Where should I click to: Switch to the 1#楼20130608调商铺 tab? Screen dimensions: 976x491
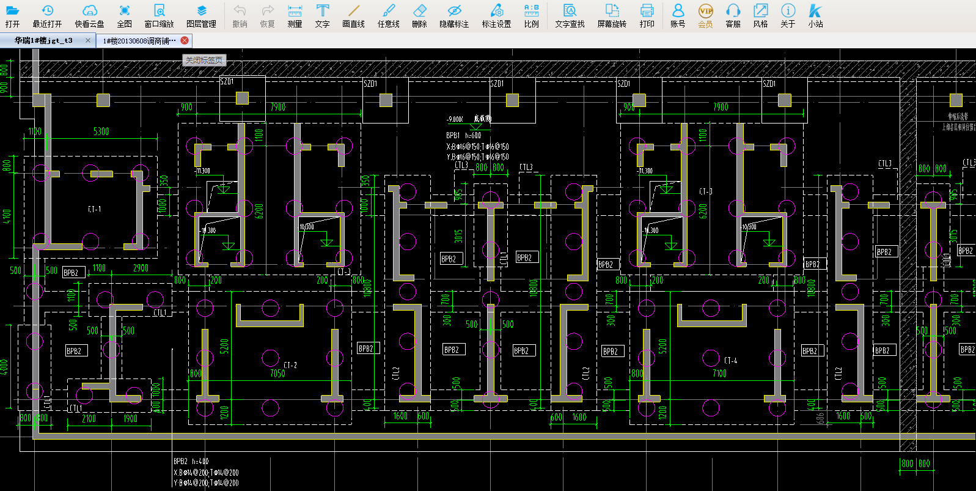point(139,40)
